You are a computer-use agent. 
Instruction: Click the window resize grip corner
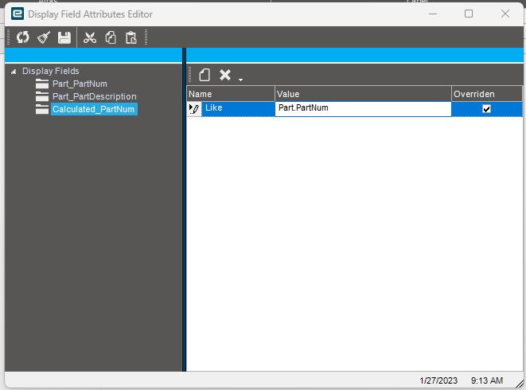[519, 383]
